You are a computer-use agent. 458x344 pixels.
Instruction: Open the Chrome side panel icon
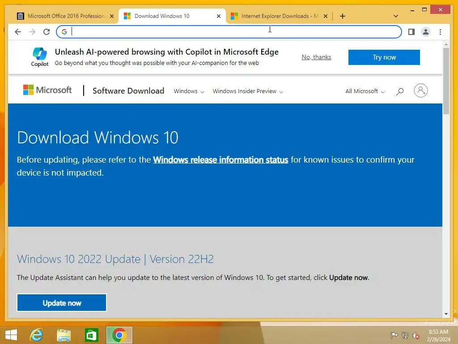(x=411, y=32)
